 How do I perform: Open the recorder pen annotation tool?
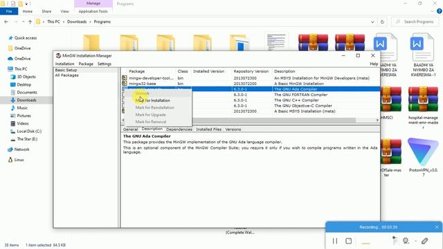[424, 241]
